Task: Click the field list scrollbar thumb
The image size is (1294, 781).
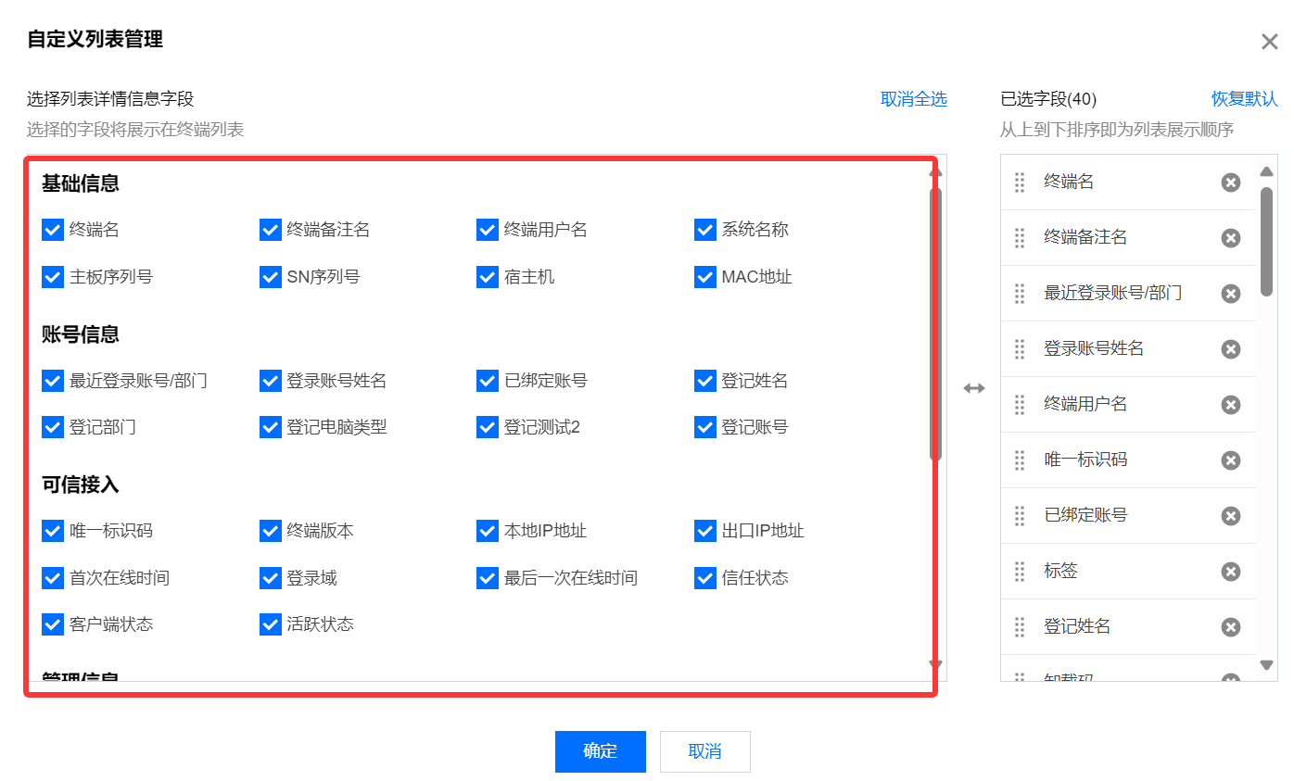Action: point(935,324)
